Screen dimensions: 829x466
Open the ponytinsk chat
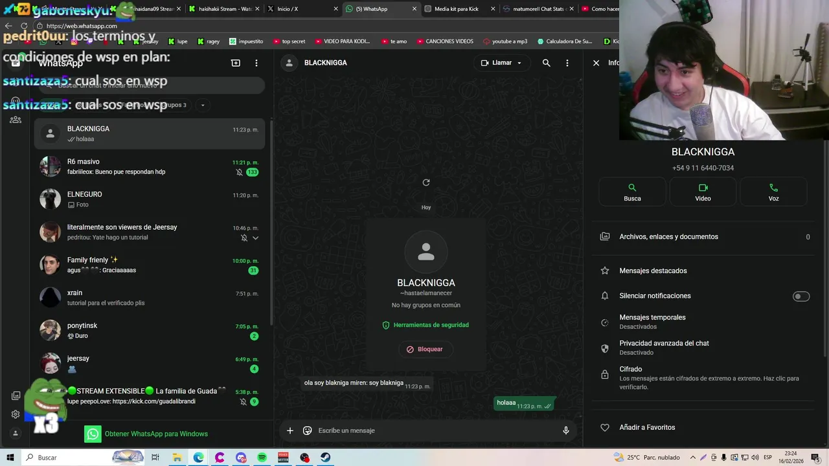[x=150, y=330]
